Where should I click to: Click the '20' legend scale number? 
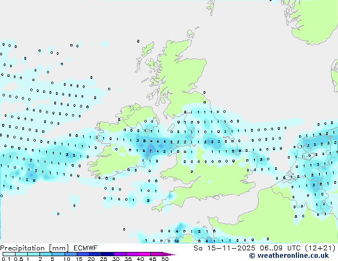[91, 259]
